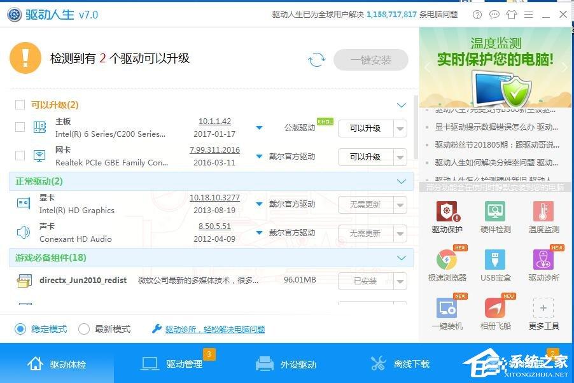Click the 网卡 network card icon

39,156
